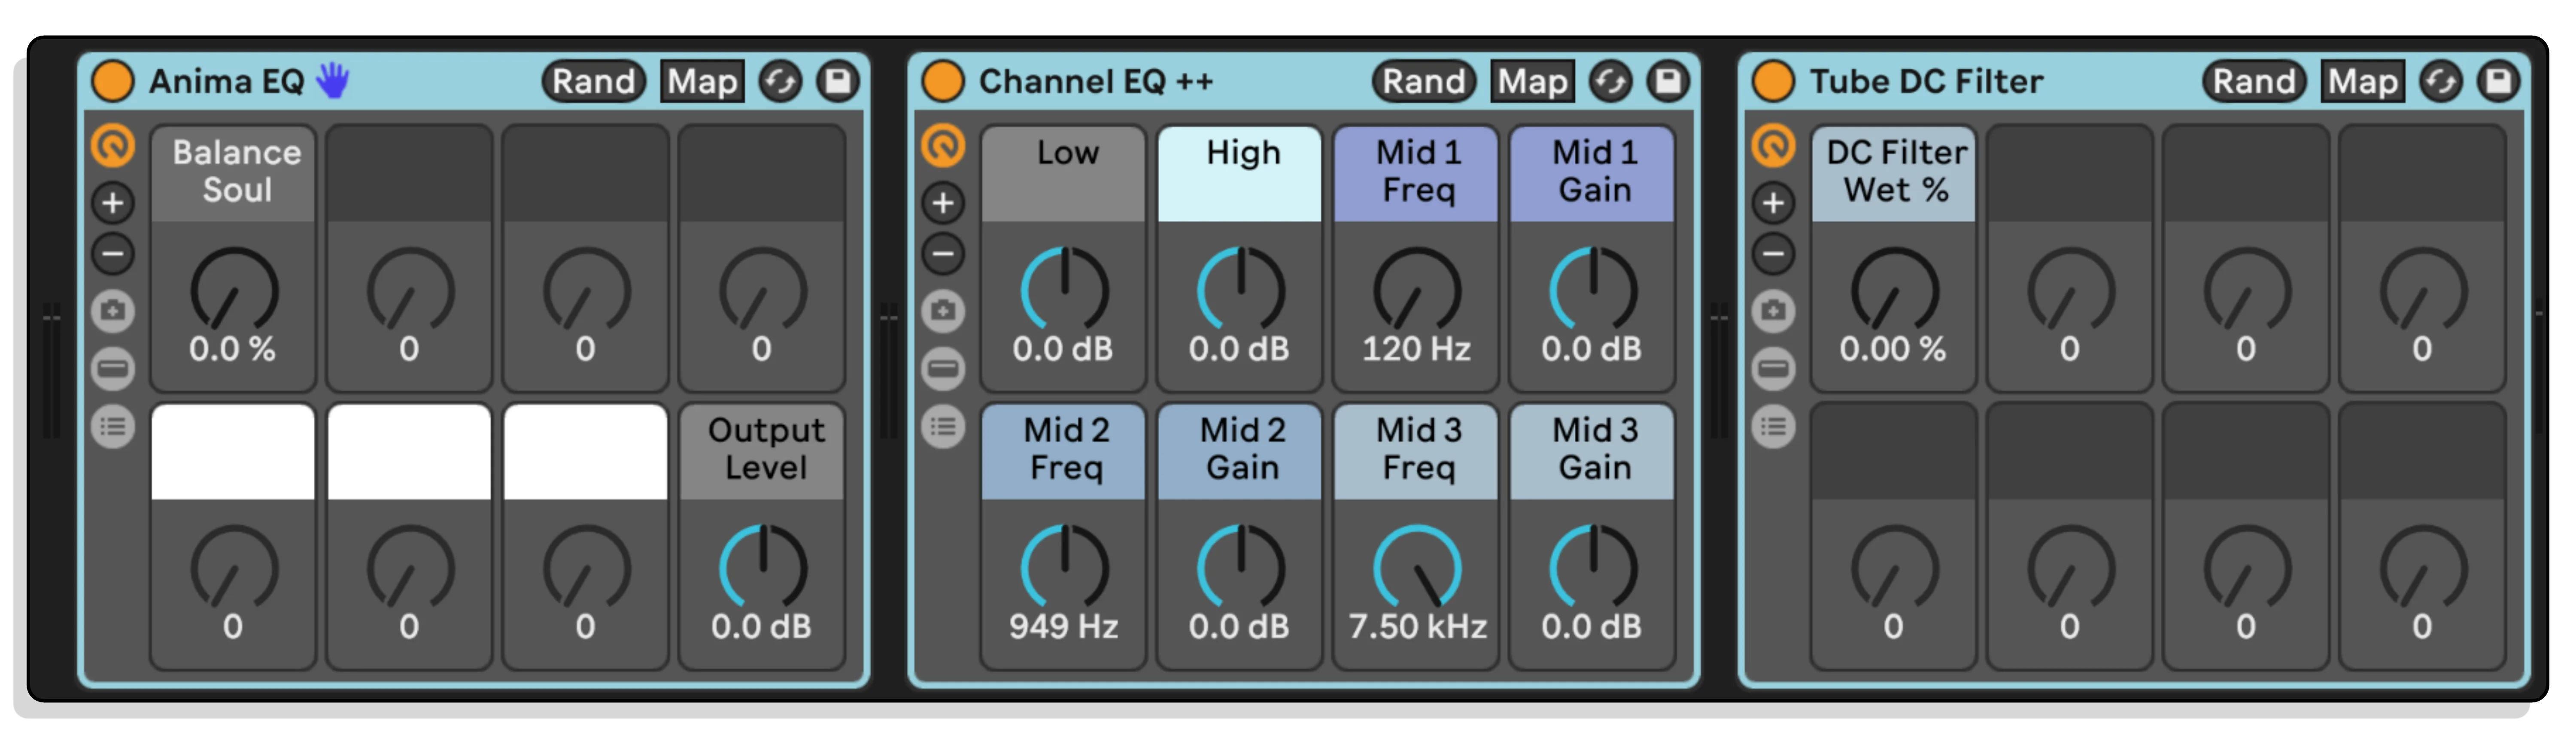Screen dimensions: 2576x738
Task: Save Tube DC Filter preset with disk icon
Action: click(2498, 81)
